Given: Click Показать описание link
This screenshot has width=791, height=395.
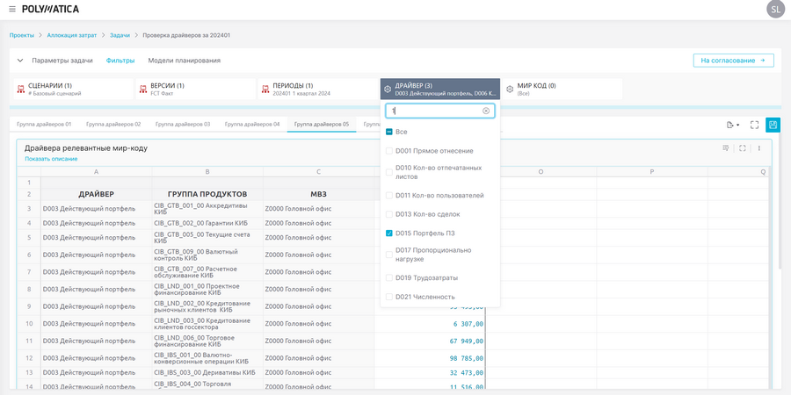Looking at the screenshot, I should point(51,159).
